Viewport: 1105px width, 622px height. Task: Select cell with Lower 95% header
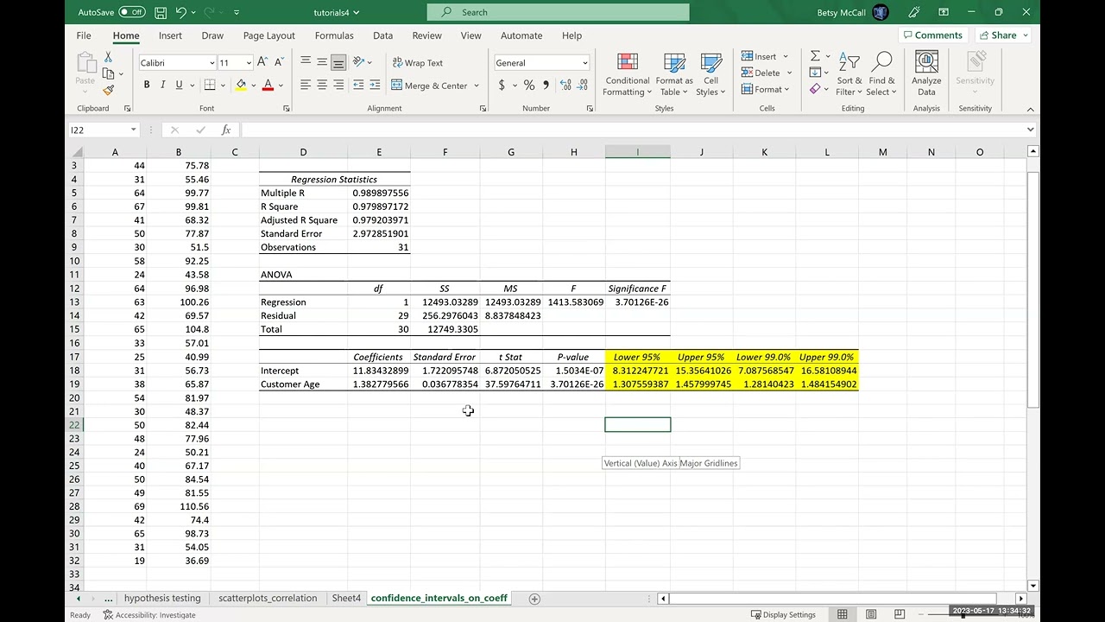[x=638, y=357]
